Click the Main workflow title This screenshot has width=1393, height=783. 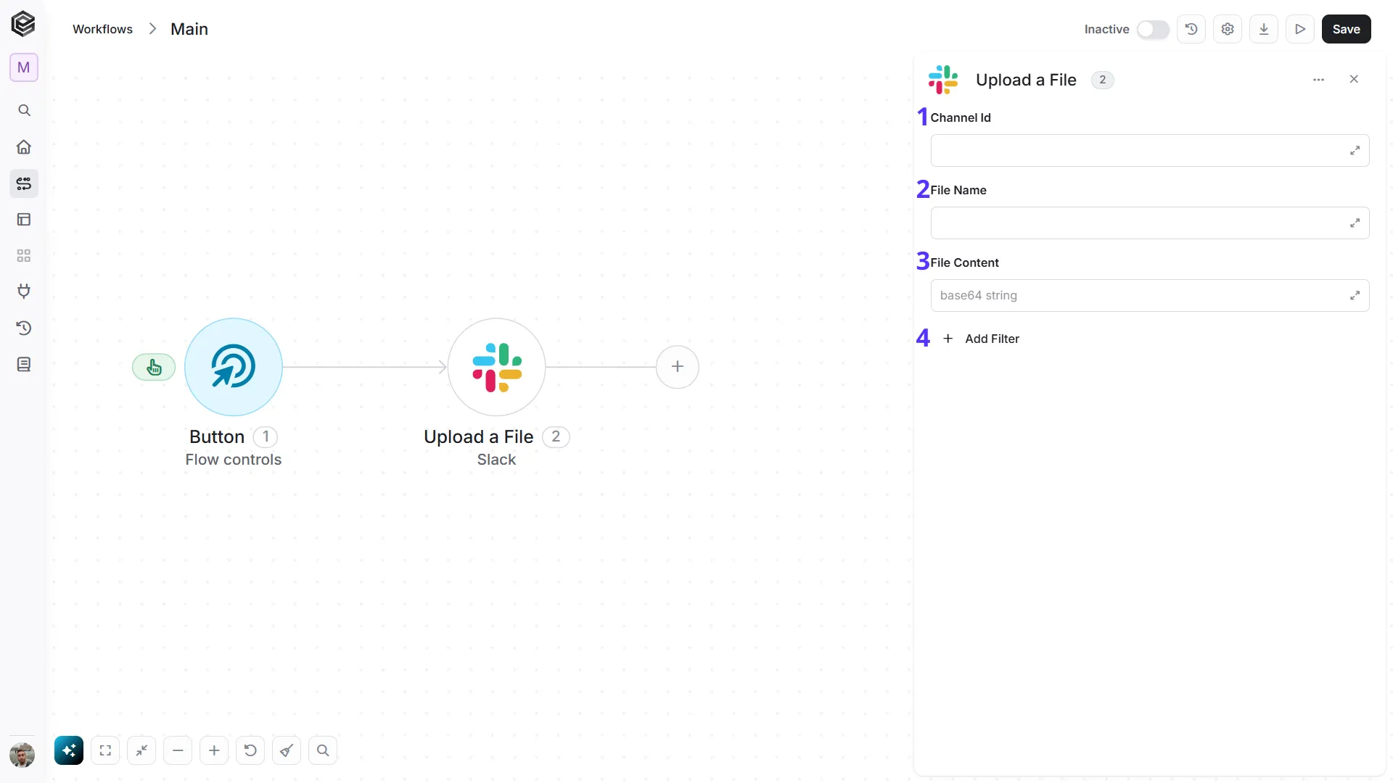tap(189, 29)
